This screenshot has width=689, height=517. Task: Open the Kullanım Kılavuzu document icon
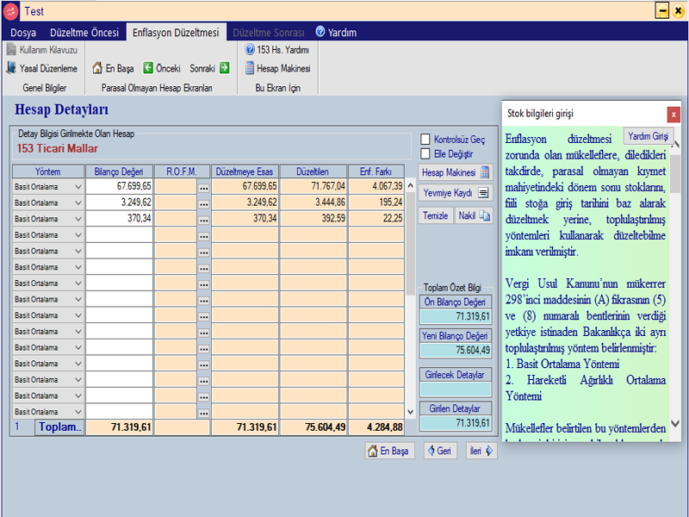click(11, 50)
